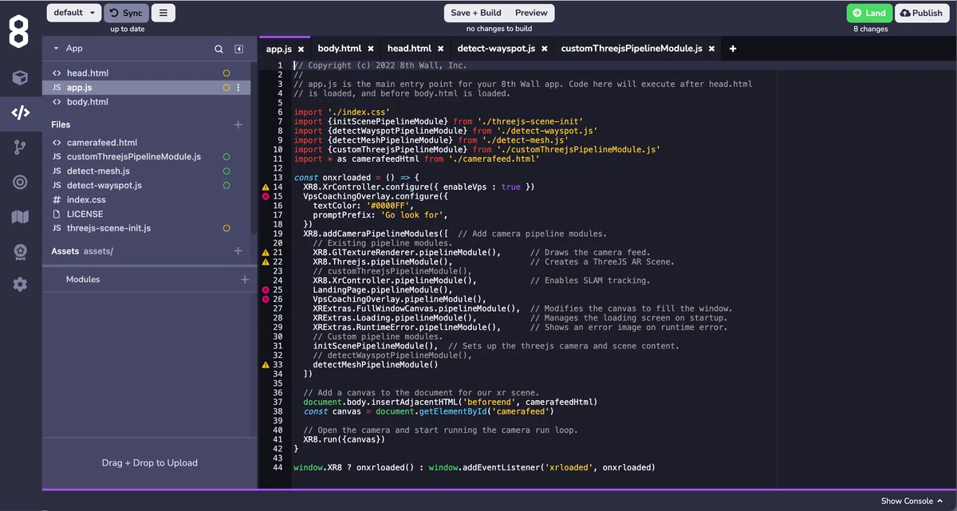Open the default workspace dropdown

coord(73,13)
